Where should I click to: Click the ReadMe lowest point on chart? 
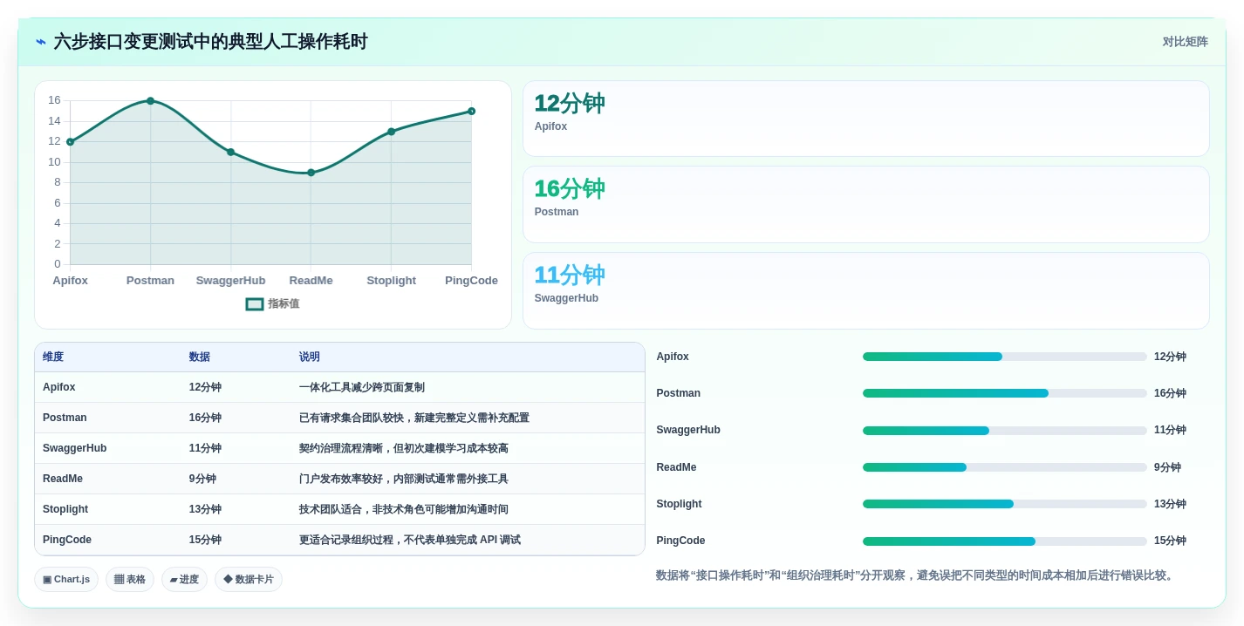[311, 173]
